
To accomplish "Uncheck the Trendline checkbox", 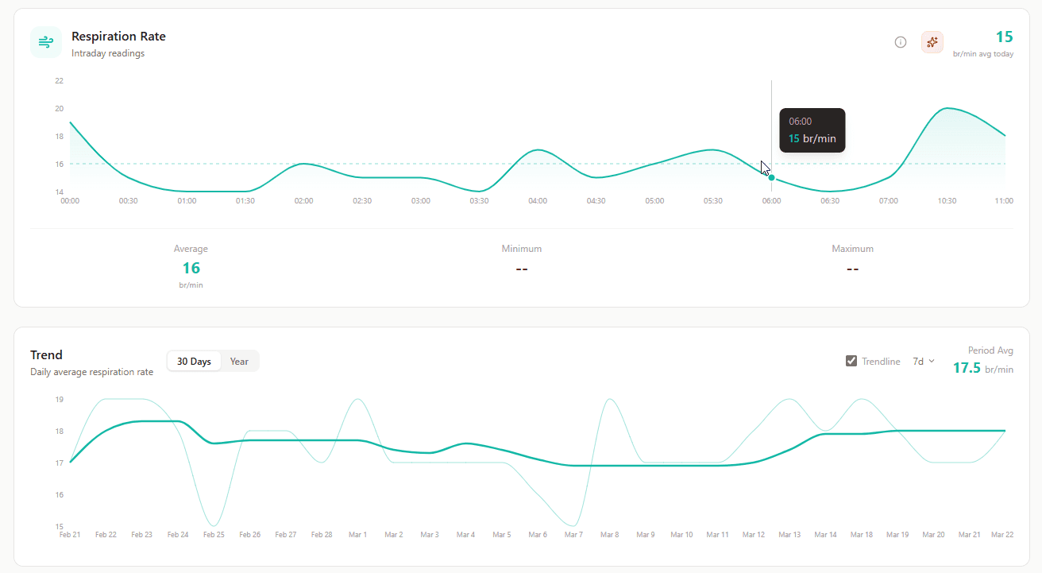I will tap(851, 361).
